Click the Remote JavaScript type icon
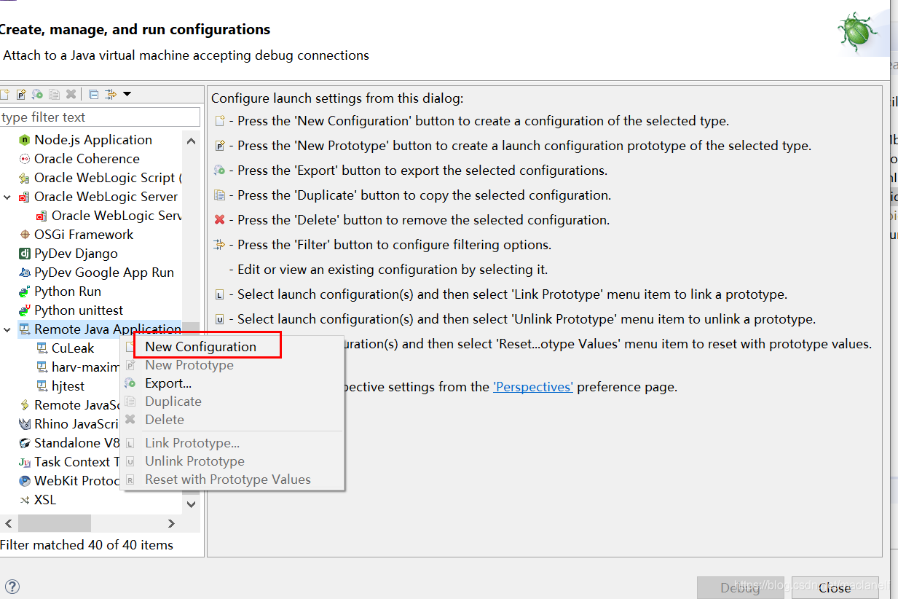Viewport: 898px width, 599px height. 25,405
